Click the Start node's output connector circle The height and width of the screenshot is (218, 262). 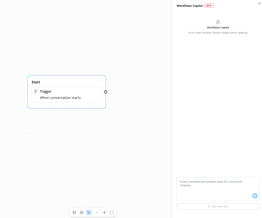pyautogui.click(x=106, y=92)
